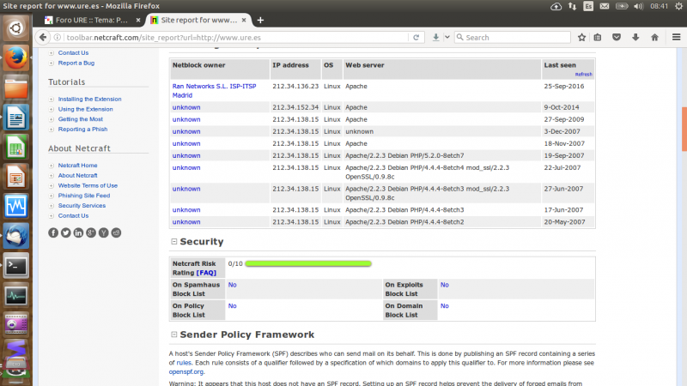Click the Pocket icon in toolbar
687x386 pixels.
coord(617,37)
